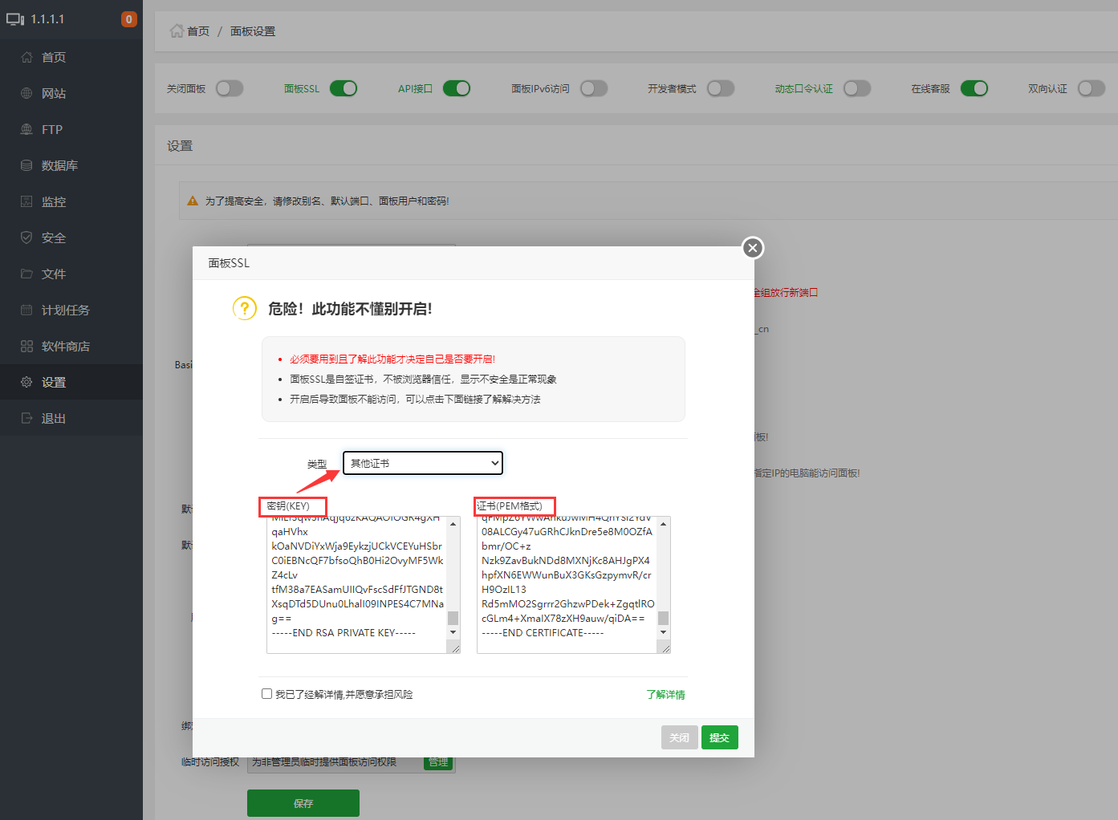Click the 密钥(KEY) scrollbar up arrow
1118x820 pixels.
click(453, 524)
